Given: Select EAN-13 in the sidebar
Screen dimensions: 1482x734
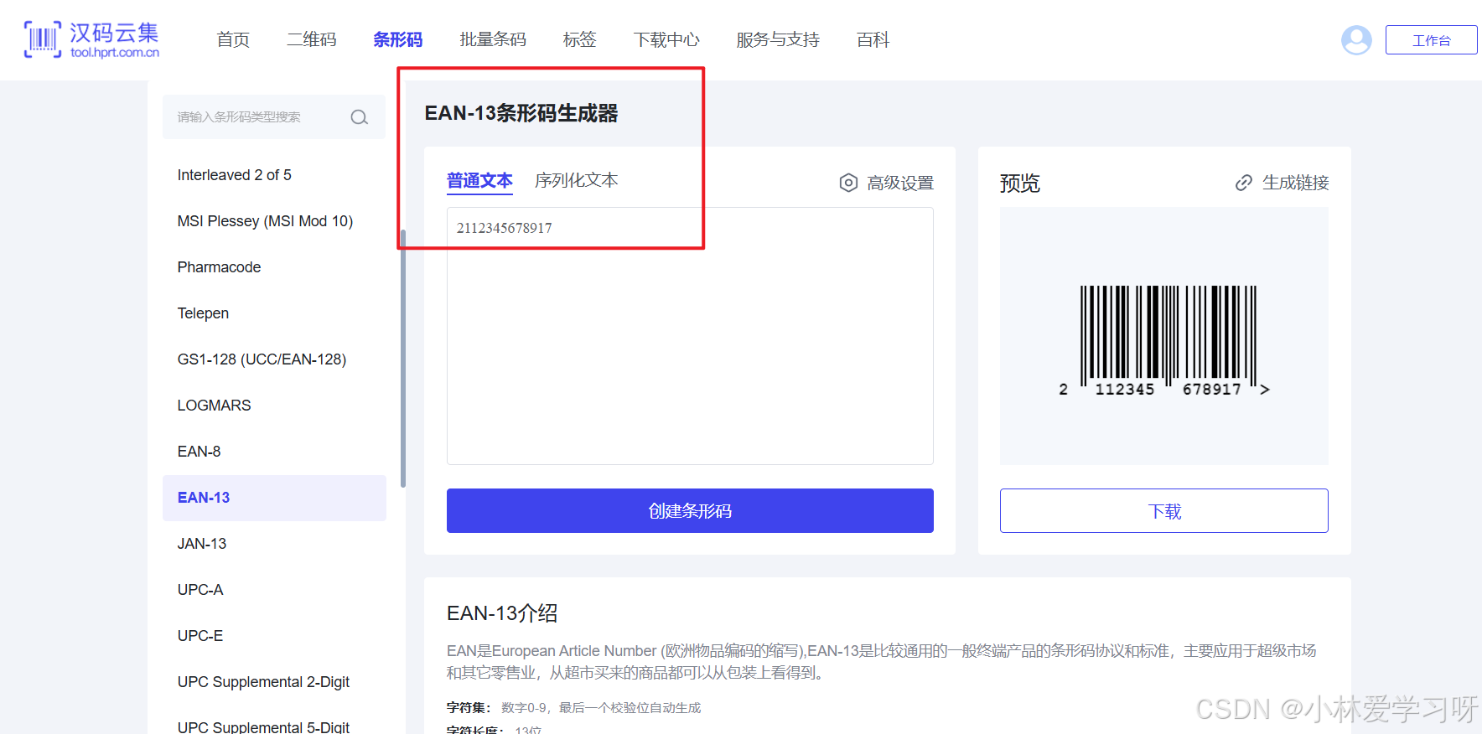Looking at the screenshot, I should [274, 498].
